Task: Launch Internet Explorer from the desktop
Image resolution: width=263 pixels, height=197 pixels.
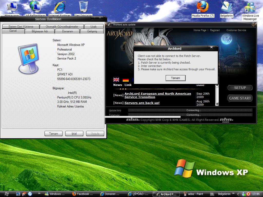Action: [x=60, y=8]
